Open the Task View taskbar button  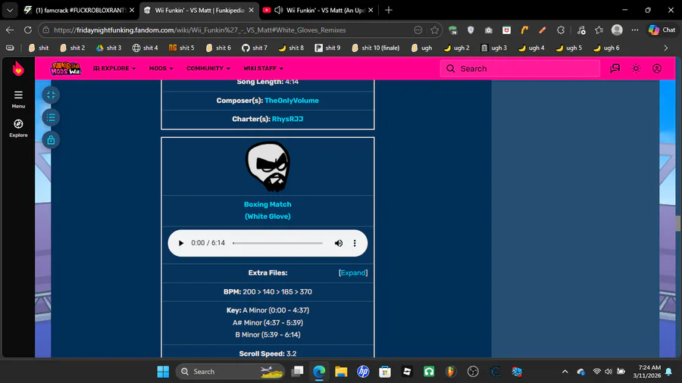[x=298, y=372]
